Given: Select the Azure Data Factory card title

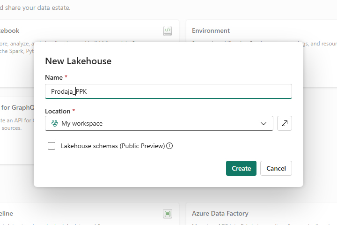Looking at the screenshot, I should [x=220, y=213].
